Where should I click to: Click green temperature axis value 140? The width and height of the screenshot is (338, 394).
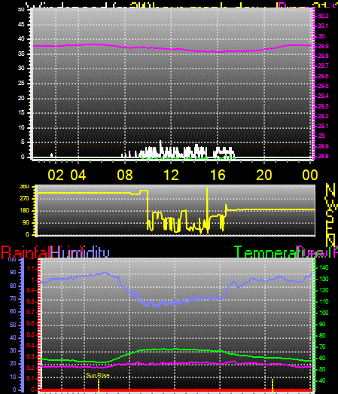point(324,268)
